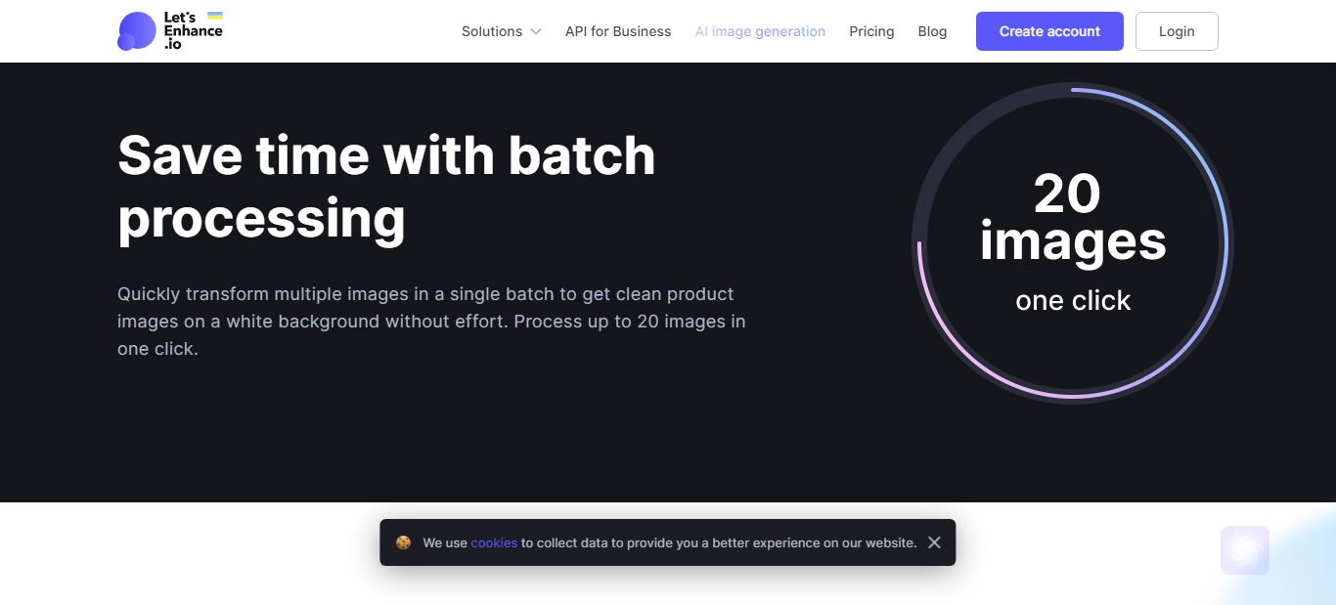
Task: Click the 'one click' text in circle
Action: (x=1073, y=300)
